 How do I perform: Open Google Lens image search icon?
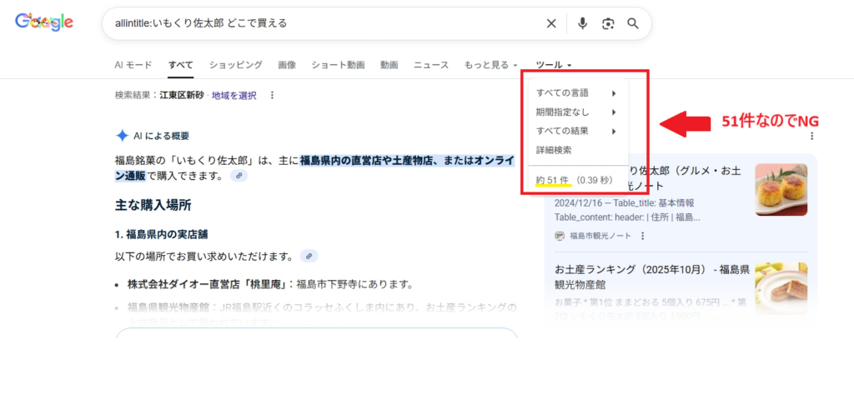(x=608, y=23)
